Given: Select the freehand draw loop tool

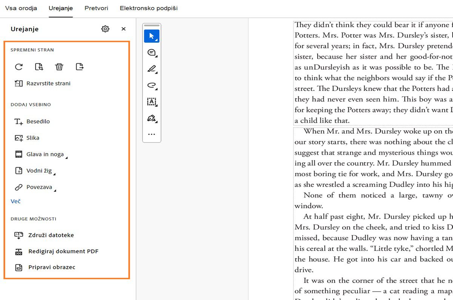Looking at the screenshot, I should pos(152,86).
